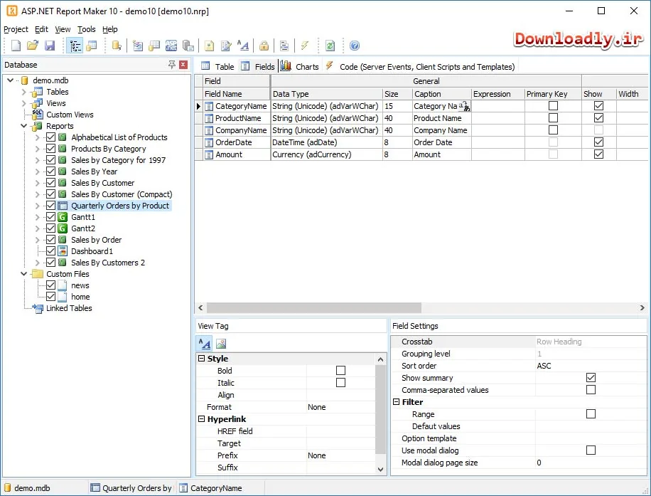Screen dimensions: 651x496
Task: Uncheck Show for the ProductName field
Action: 598,118
